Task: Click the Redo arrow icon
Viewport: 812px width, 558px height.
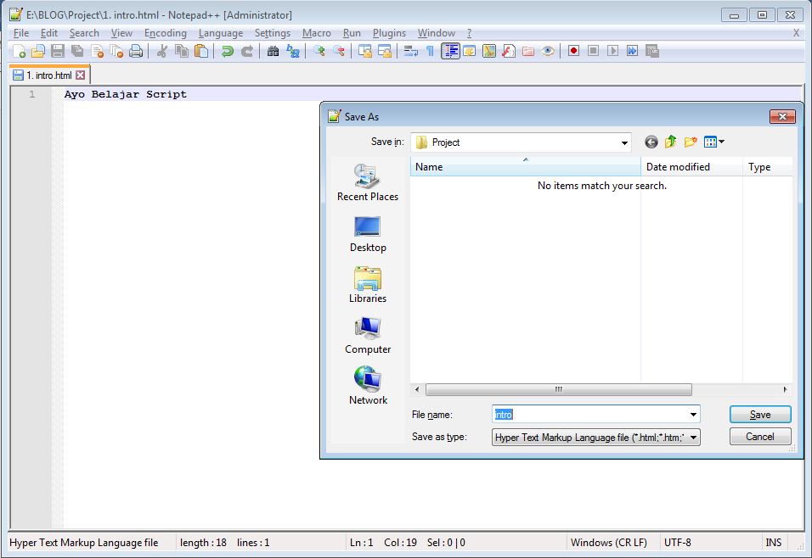Action: click(247, 51)
